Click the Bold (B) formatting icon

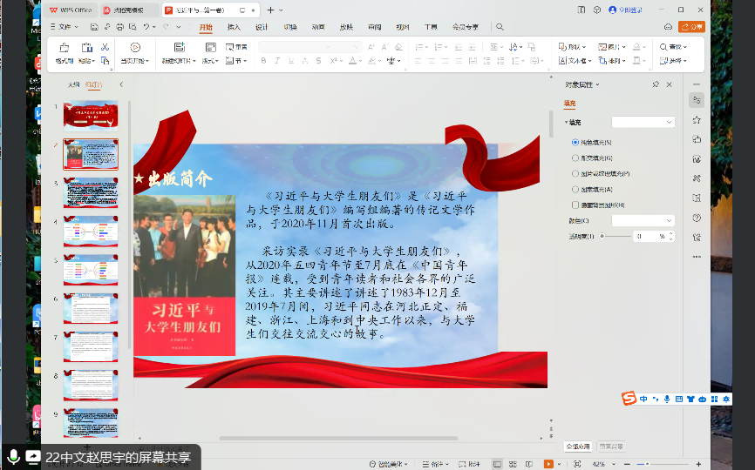(x=263, y=61)
